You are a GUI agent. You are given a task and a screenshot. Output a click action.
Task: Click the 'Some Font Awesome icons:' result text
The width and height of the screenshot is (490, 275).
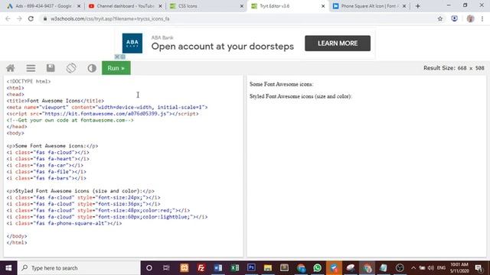pyautogui.click(x=282, y=84)
